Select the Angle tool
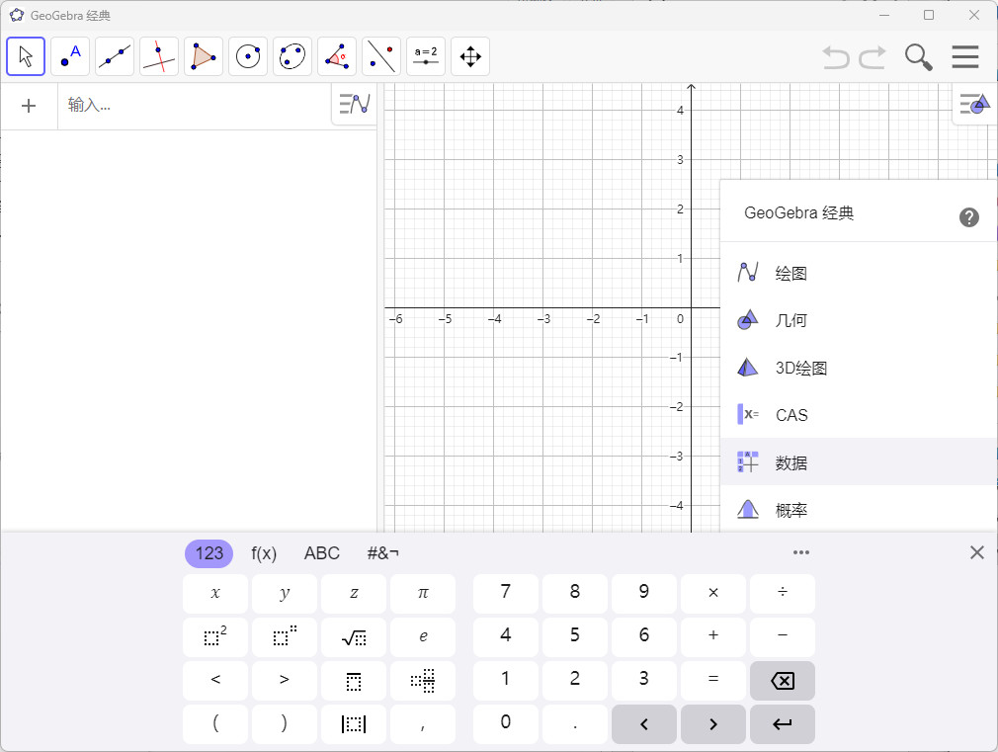The image size is (998, 752). point(337,56)
